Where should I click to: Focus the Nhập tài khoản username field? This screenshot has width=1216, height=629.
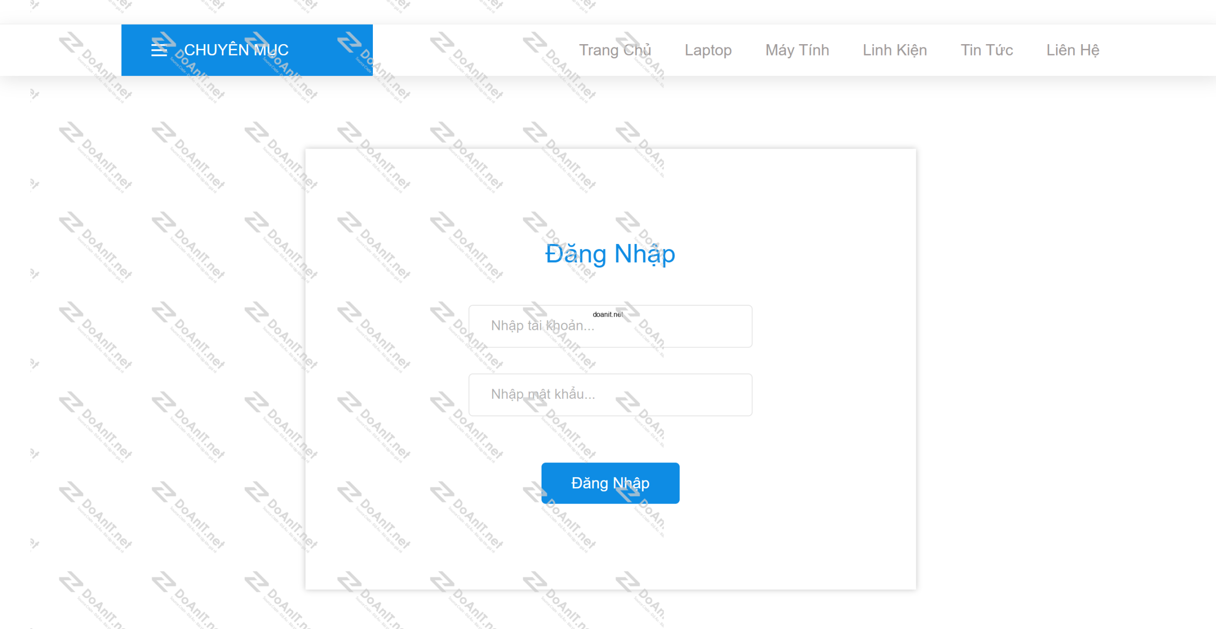click(x=610, y=326)
